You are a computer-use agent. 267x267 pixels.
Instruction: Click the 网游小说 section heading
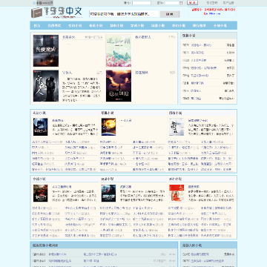pos(108,179)
